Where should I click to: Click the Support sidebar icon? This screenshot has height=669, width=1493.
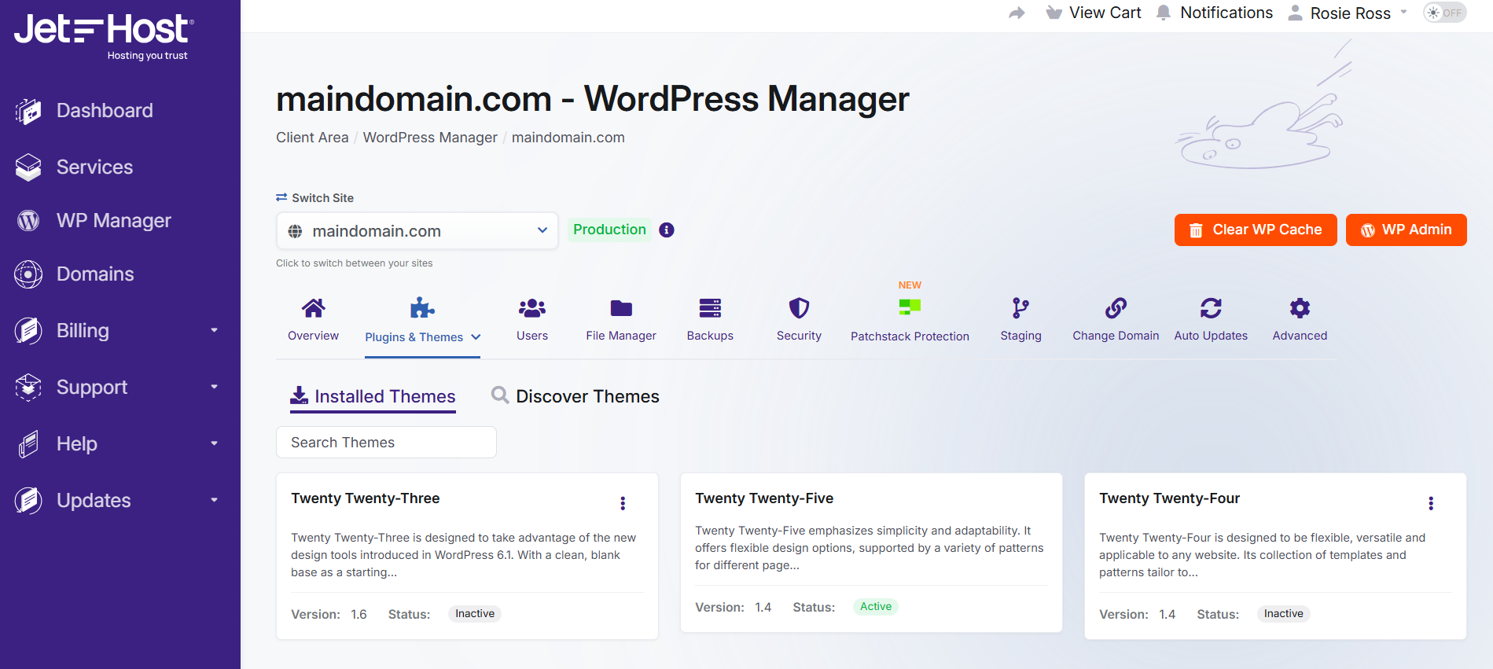tap(28, 388)
